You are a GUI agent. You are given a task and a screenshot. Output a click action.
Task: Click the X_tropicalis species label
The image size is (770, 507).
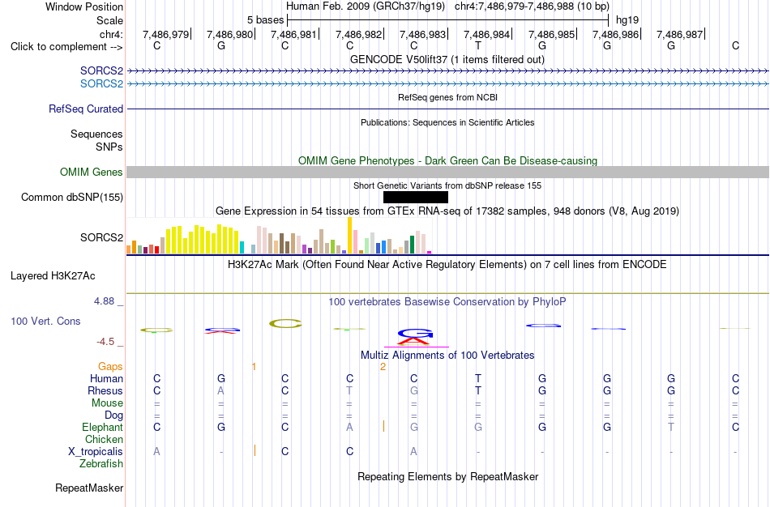click(x=96, y=452)
